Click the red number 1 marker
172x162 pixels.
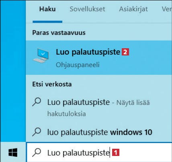tap(116, 152)
